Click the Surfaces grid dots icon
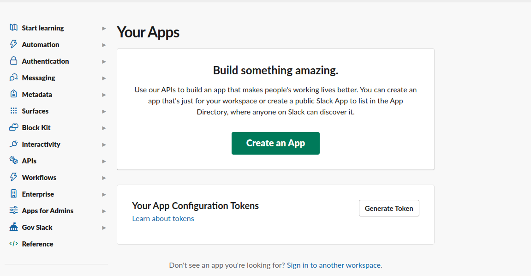 point(13,110)
